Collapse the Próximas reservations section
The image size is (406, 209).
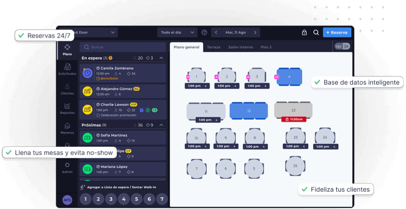pos(161,125)
